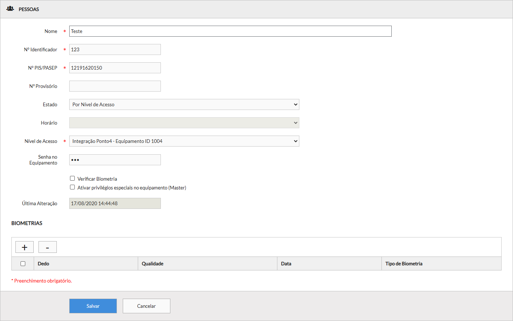
Task: Open the Estado dropdown
Action: pyautogui.click(x=184, y=104)
